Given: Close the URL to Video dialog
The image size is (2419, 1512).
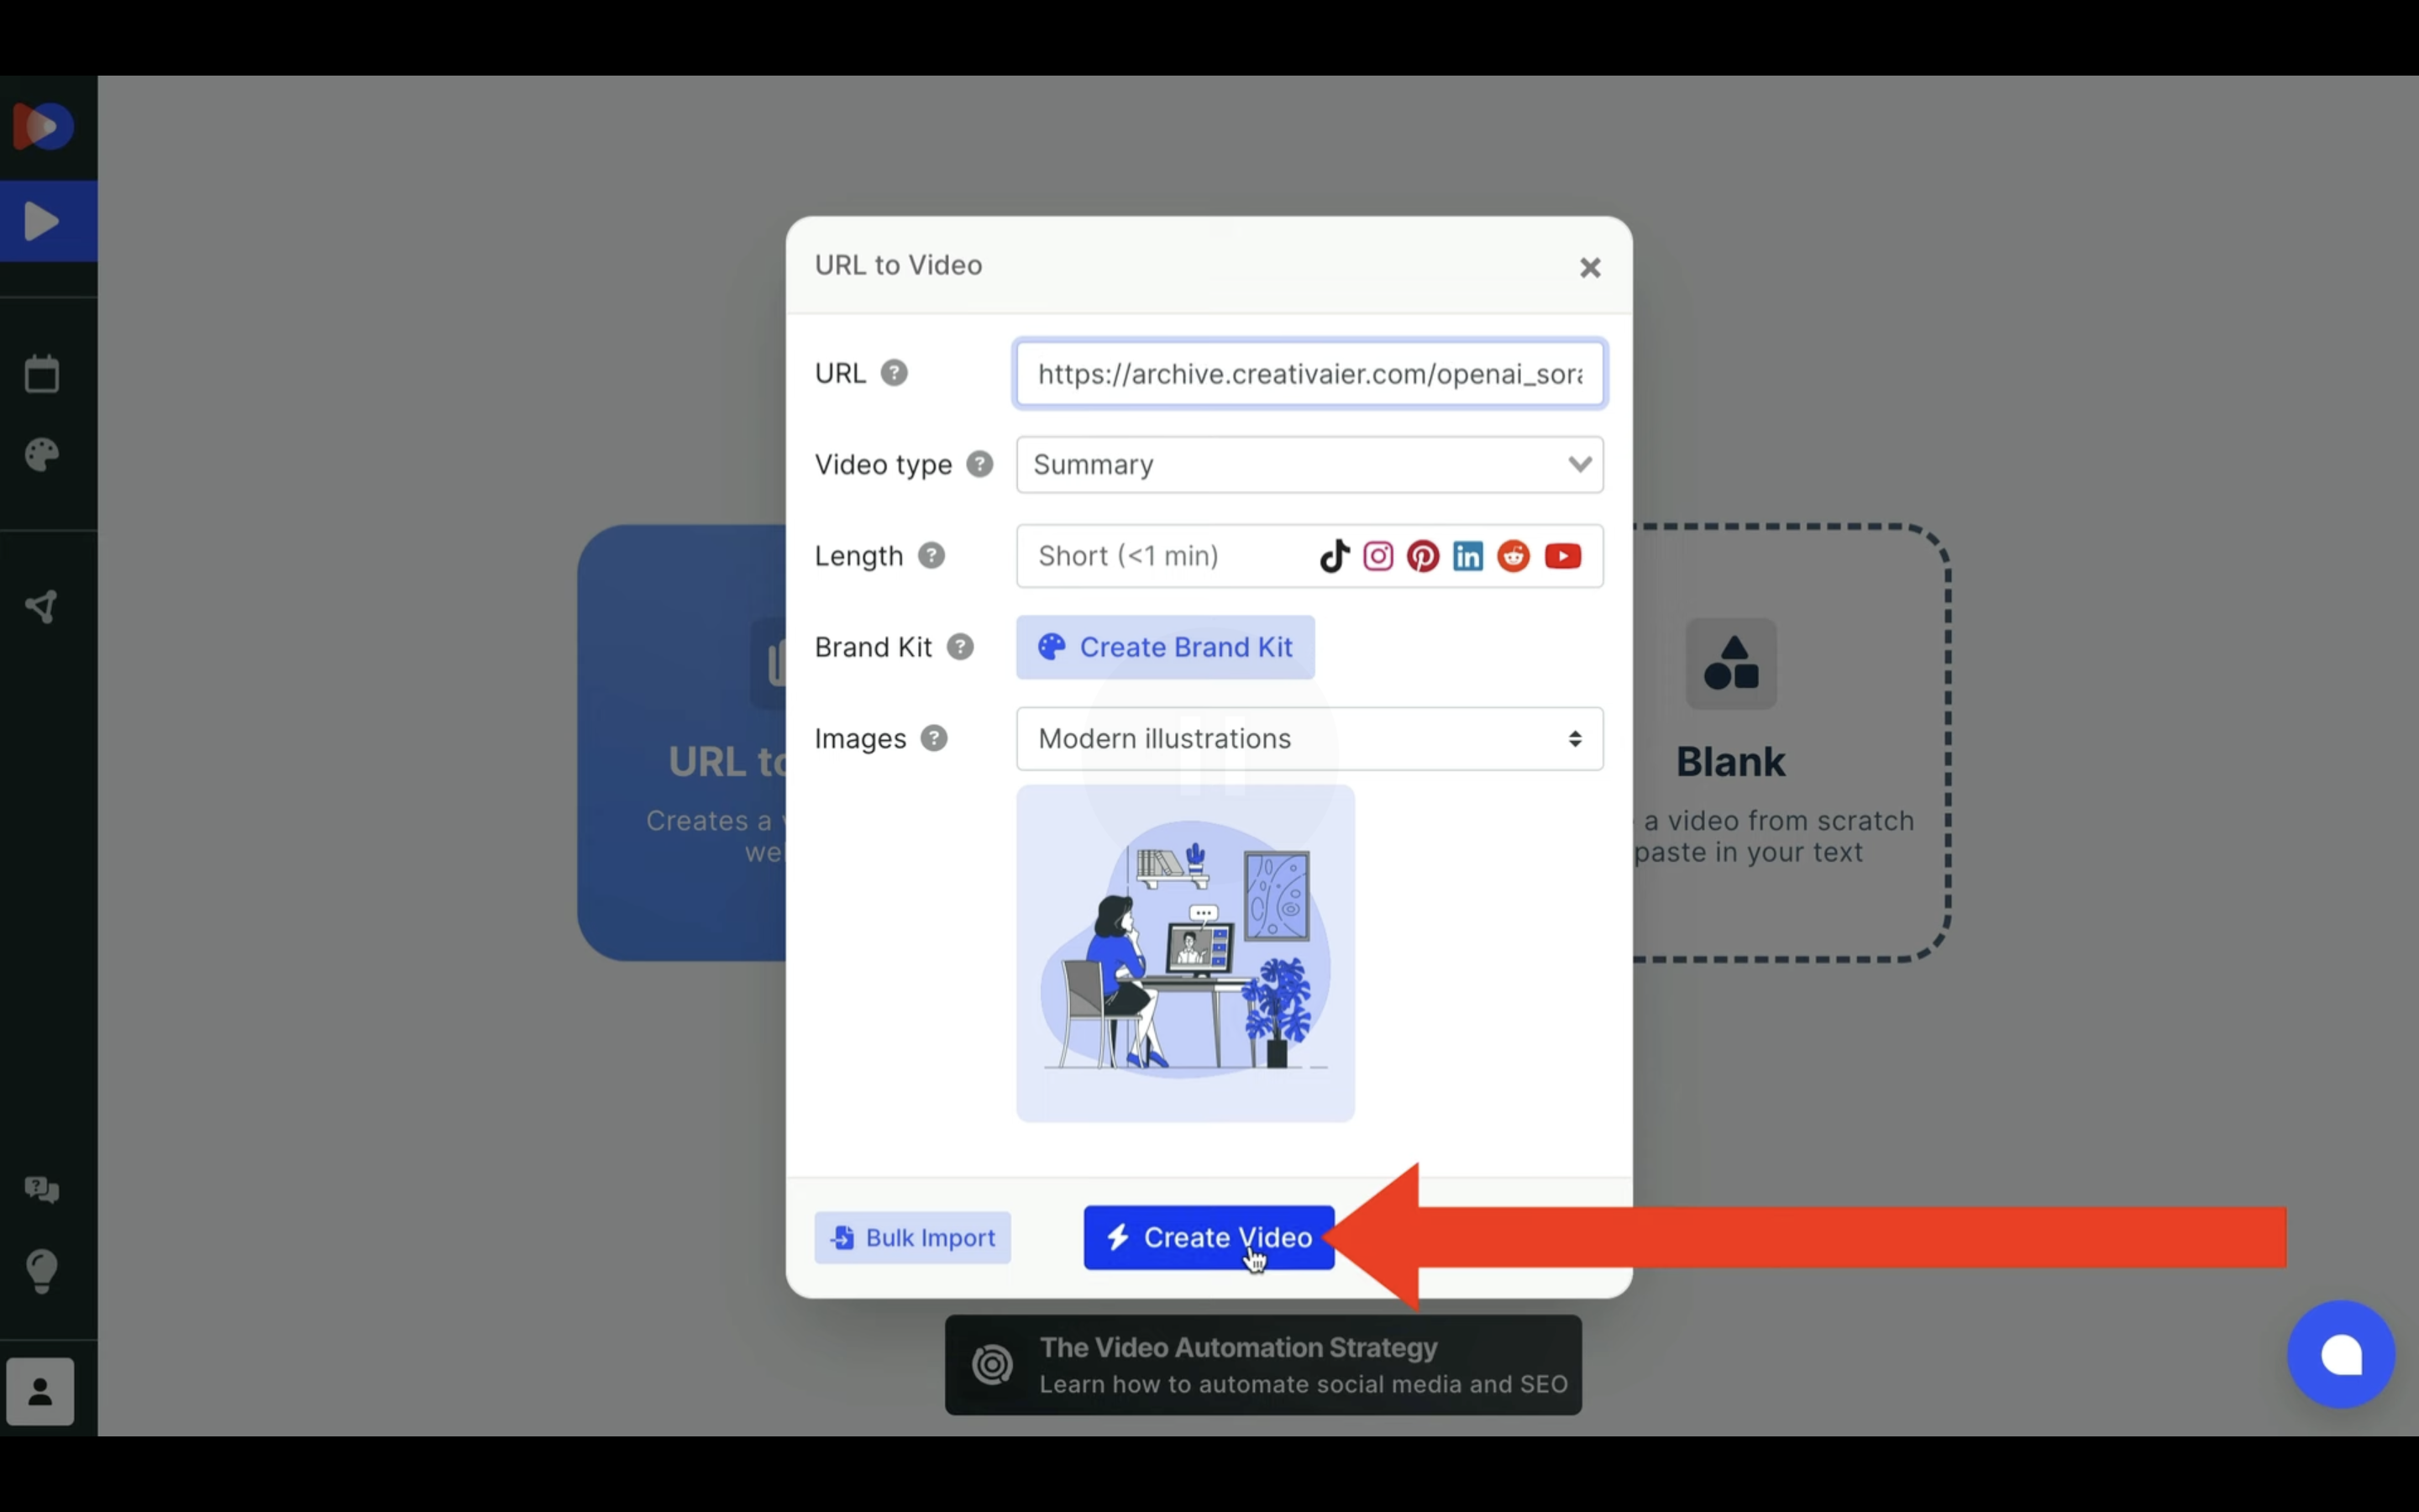Looking at the screenshot, I should (x=1589, y=267).
